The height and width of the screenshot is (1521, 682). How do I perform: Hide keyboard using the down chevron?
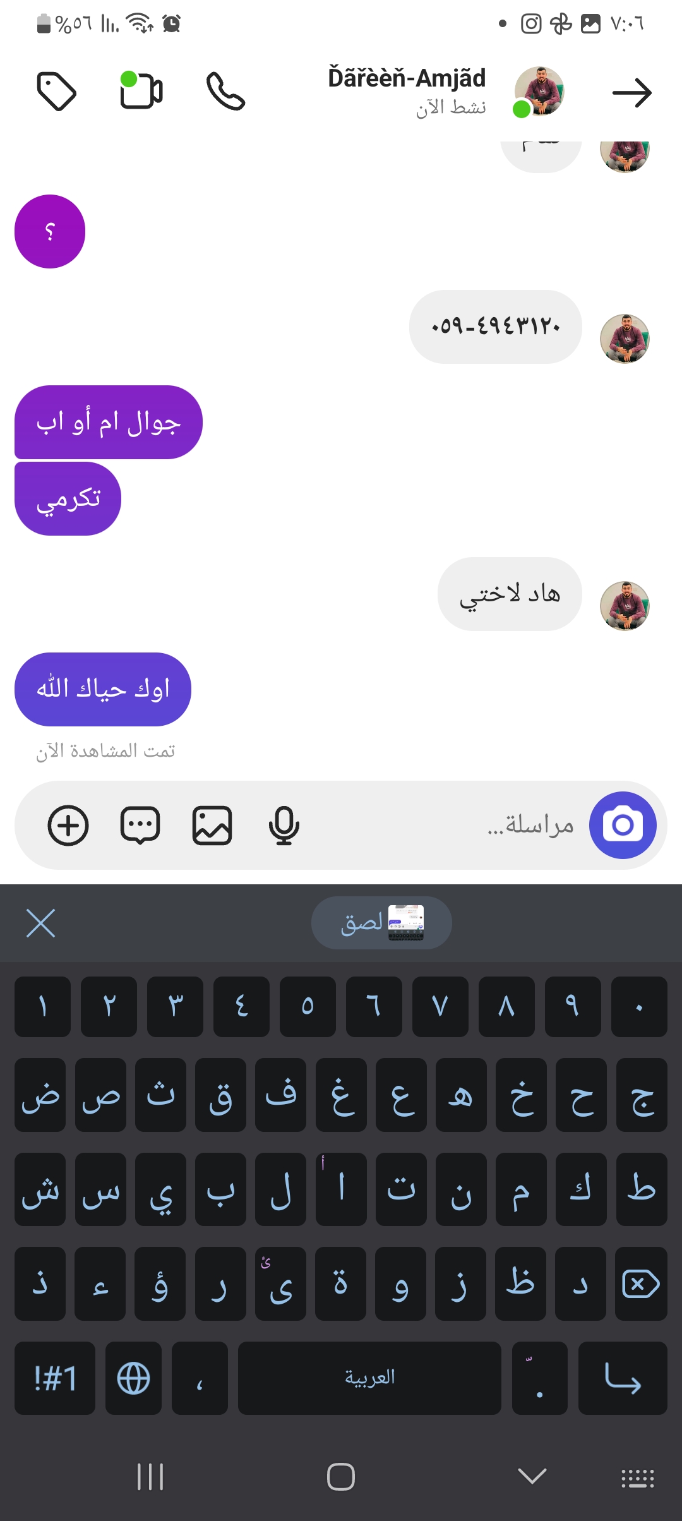point(532,1476)
